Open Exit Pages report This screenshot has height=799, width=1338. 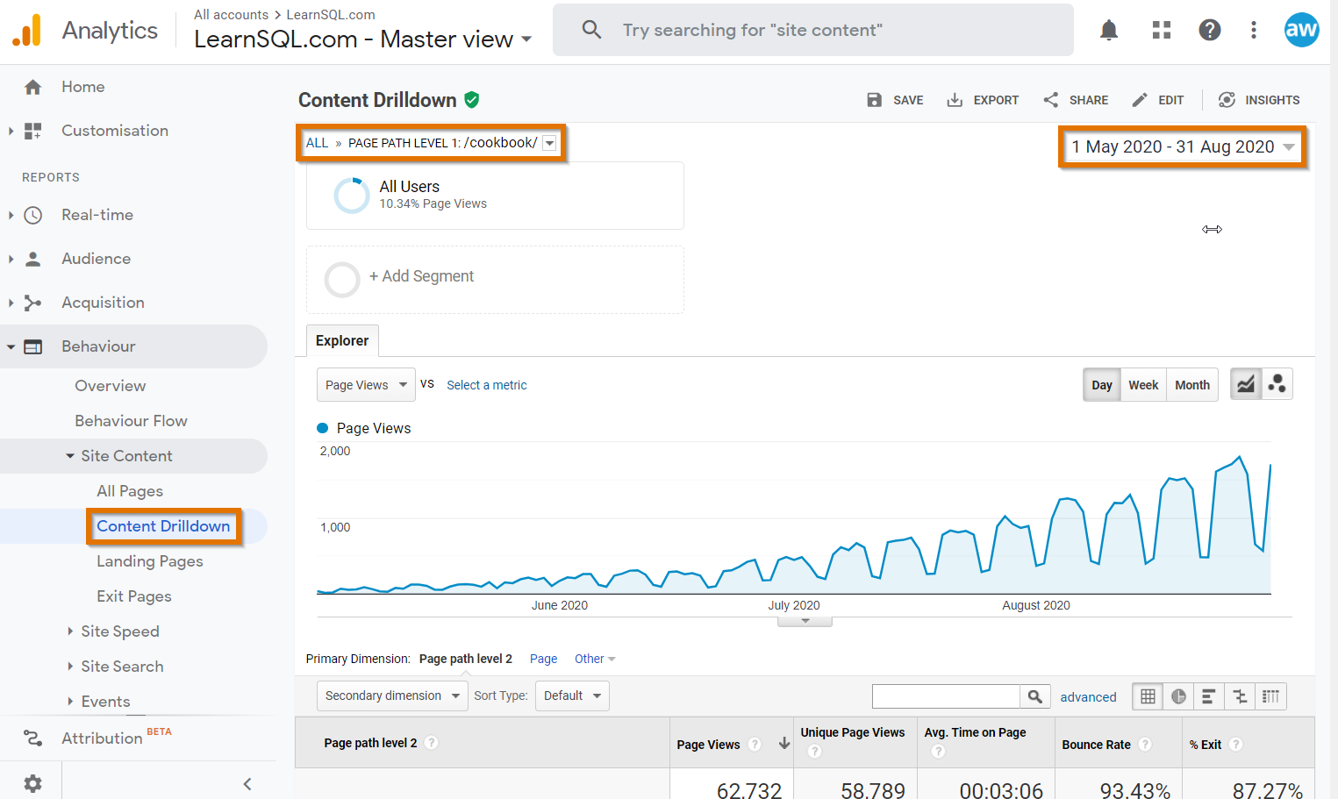(134, 596)
